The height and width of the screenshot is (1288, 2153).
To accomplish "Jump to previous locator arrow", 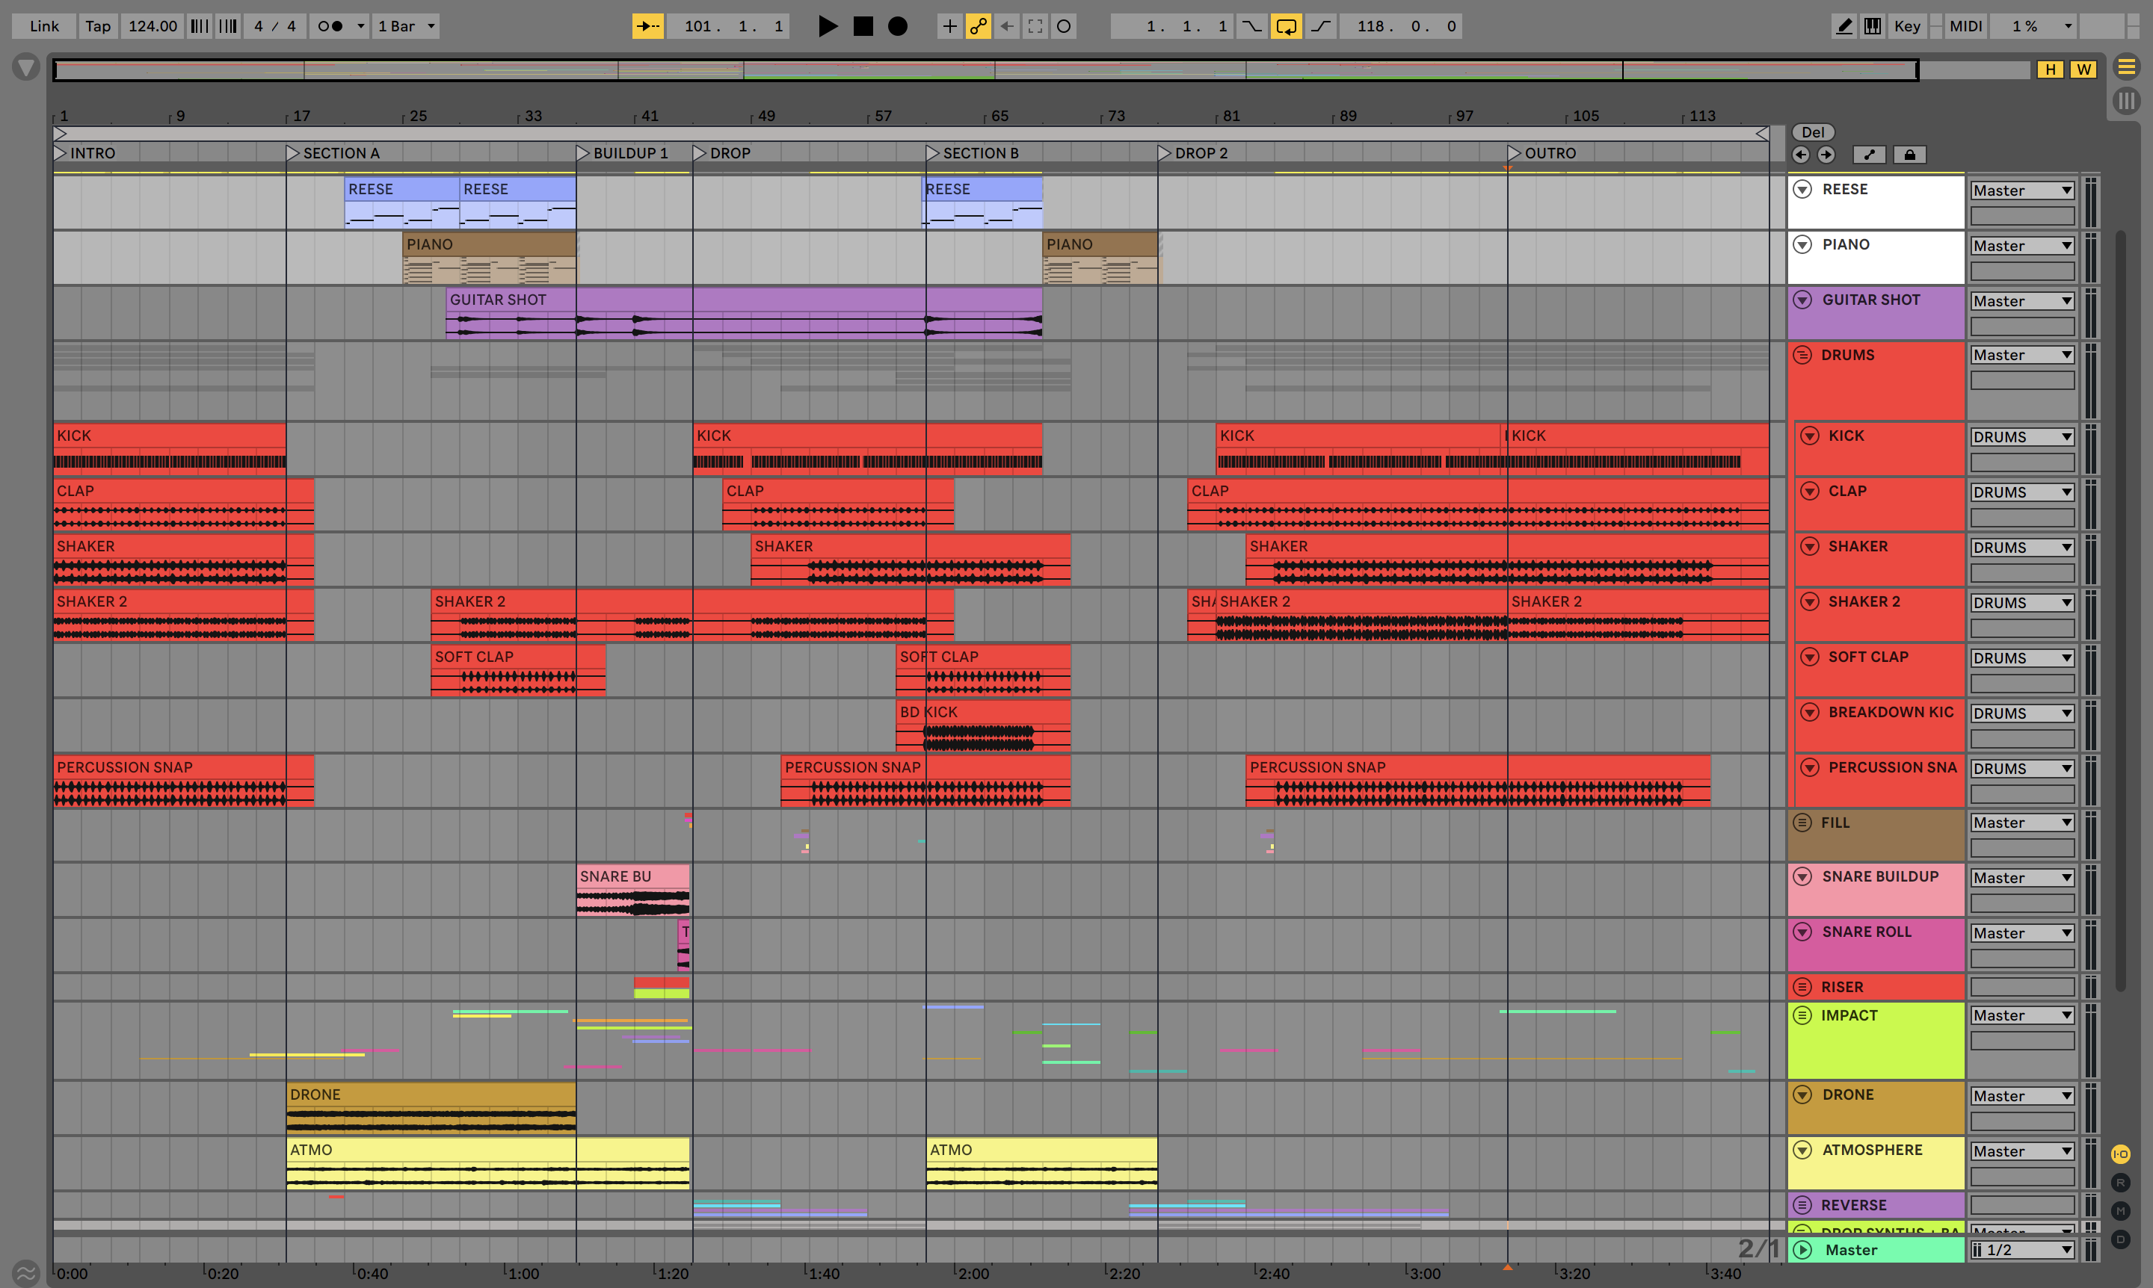I will [1800, 155].
